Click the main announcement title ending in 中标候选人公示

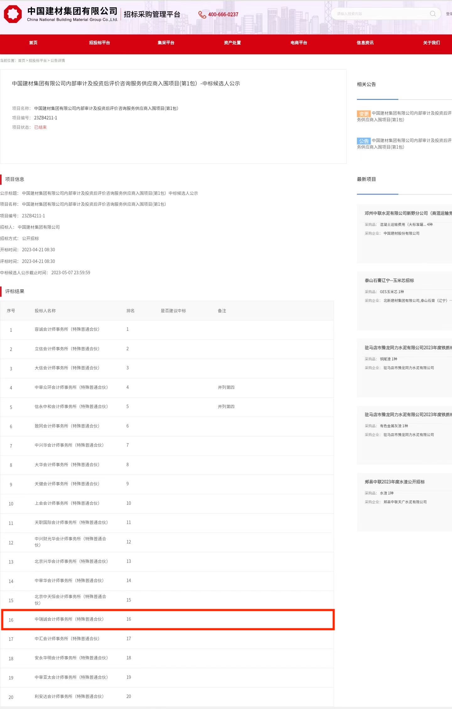(x=126, y=83)
